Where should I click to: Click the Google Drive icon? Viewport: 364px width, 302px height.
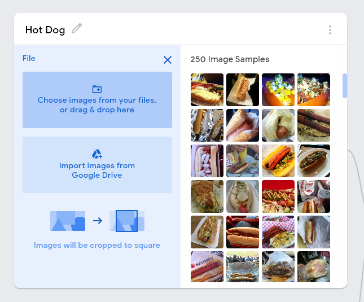point(97,154)
